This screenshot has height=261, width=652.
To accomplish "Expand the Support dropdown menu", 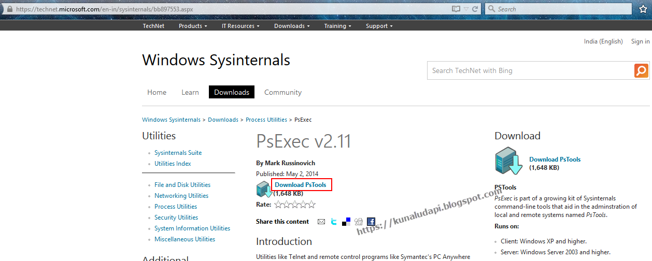I will pos(379,26).
